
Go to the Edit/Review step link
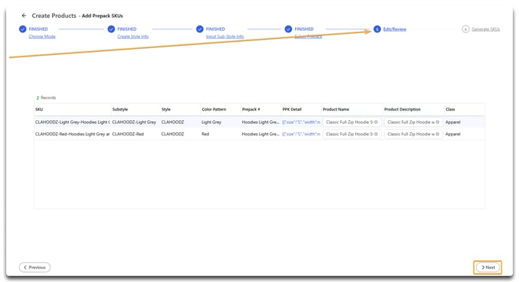point(395,29)
